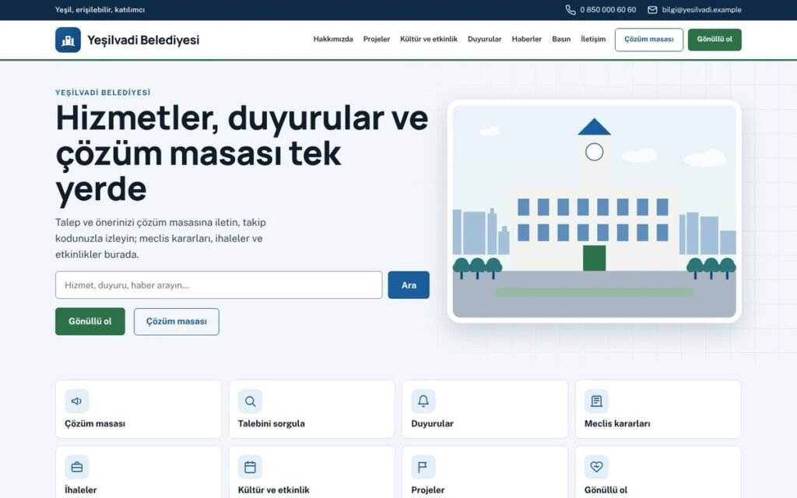797x498 pixels.
Task: Click the Çözüm masası hero button
Action: click(177, 321)
